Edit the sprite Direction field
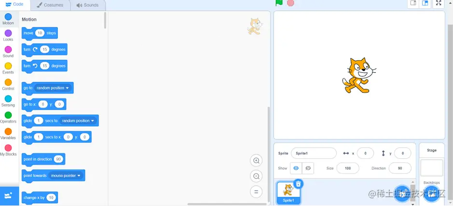 [400, 168]
